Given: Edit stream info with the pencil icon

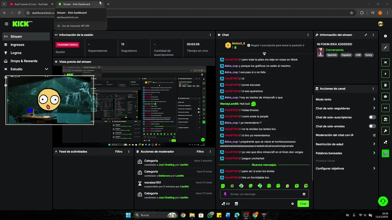Looking at the screenshot, I should pyautogui.click(x=366, y=35).
